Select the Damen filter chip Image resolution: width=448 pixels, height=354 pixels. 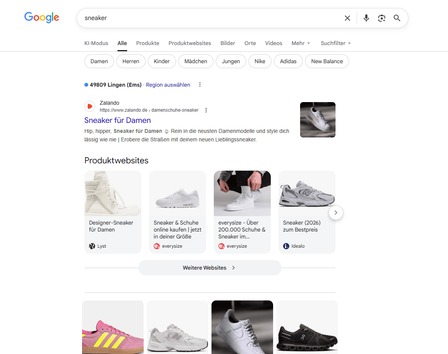(99, 61)
